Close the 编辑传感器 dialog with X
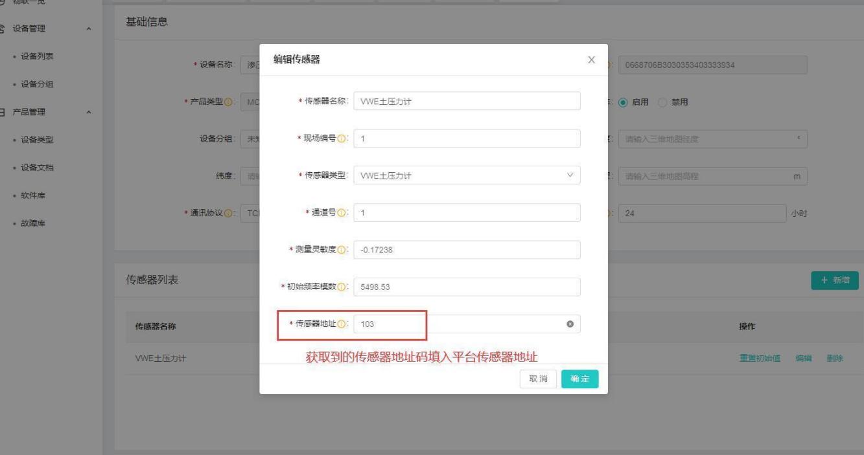The width and height of the screenshot is (864, 455). tap(590, 60)
